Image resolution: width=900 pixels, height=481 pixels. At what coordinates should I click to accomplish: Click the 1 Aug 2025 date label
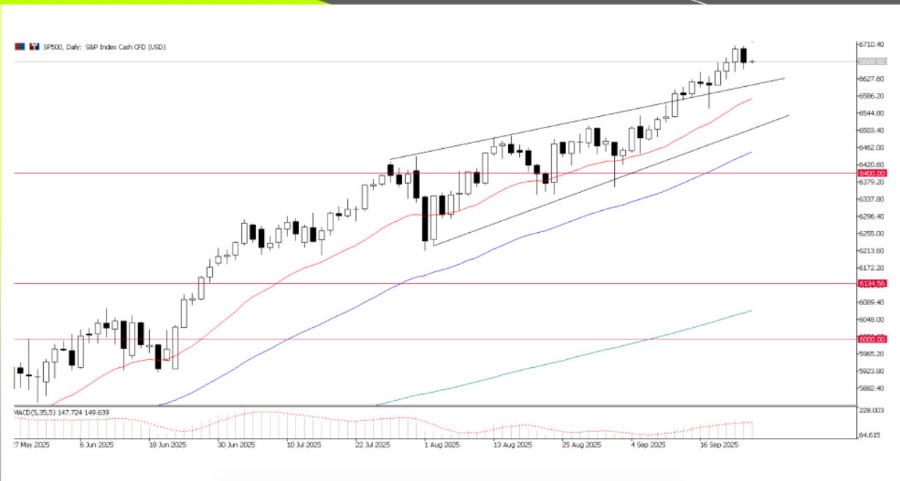coord(441,444)
